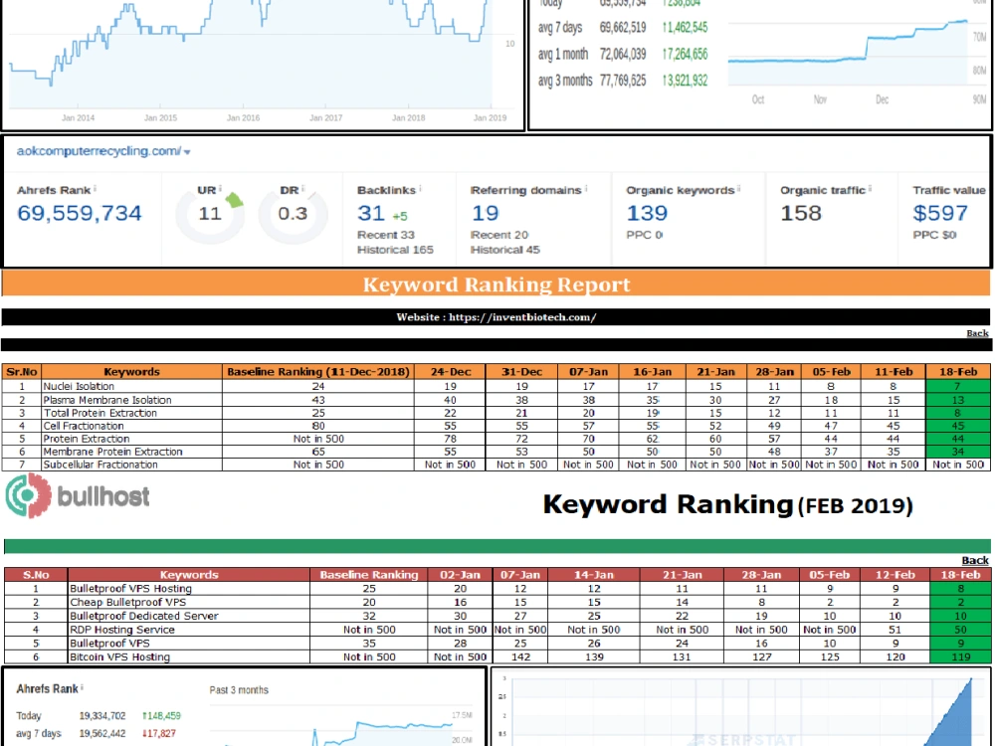Select the 'Plasma Membrane Isolation' keyword cell
This screenshot has width=995, height=746.
tap(132, 400)
